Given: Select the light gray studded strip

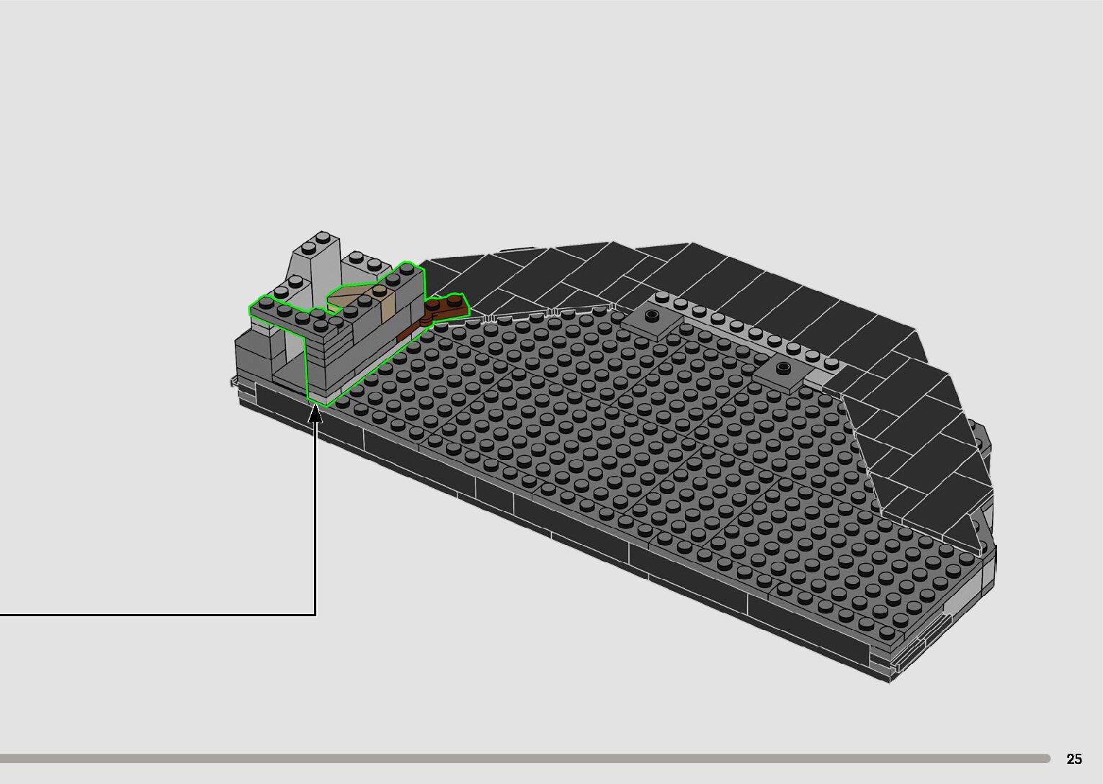Looking at the screenshot, I should pos(749,331).
